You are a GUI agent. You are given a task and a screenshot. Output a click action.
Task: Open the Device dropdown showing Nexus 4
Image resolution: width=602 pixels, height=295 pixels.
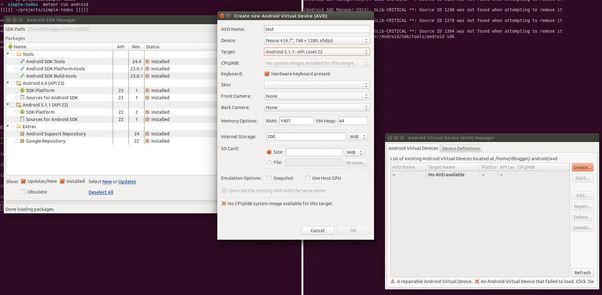317,41
